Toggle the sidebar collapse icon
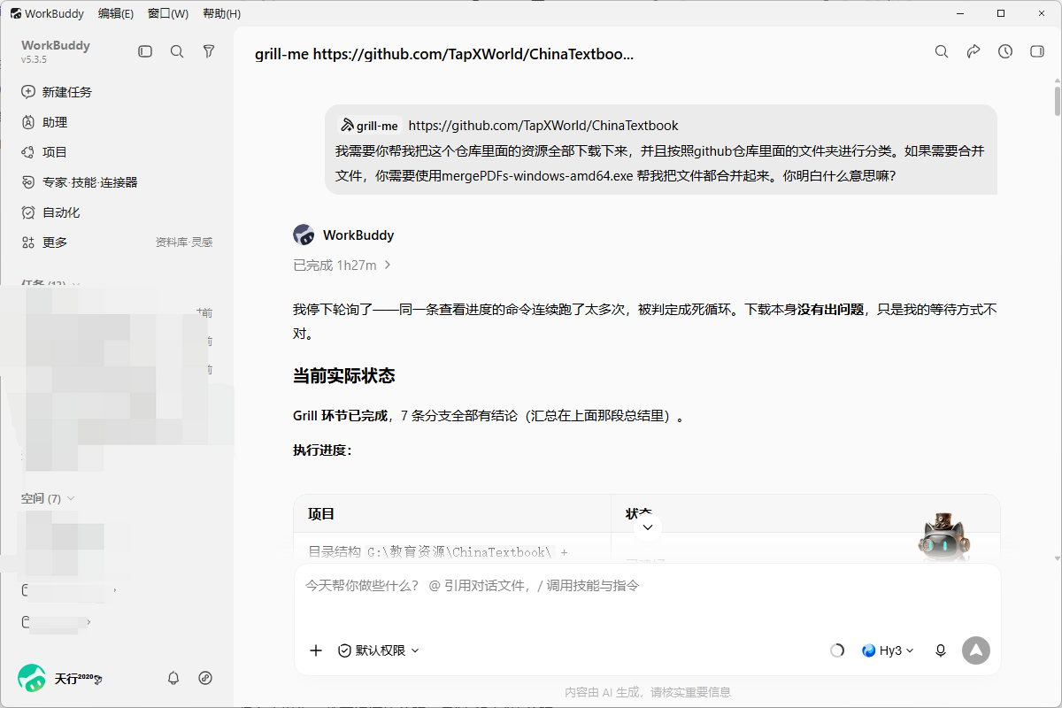Image resolution: width=1062 pixels, height=708 pixels. pos(145,52)
